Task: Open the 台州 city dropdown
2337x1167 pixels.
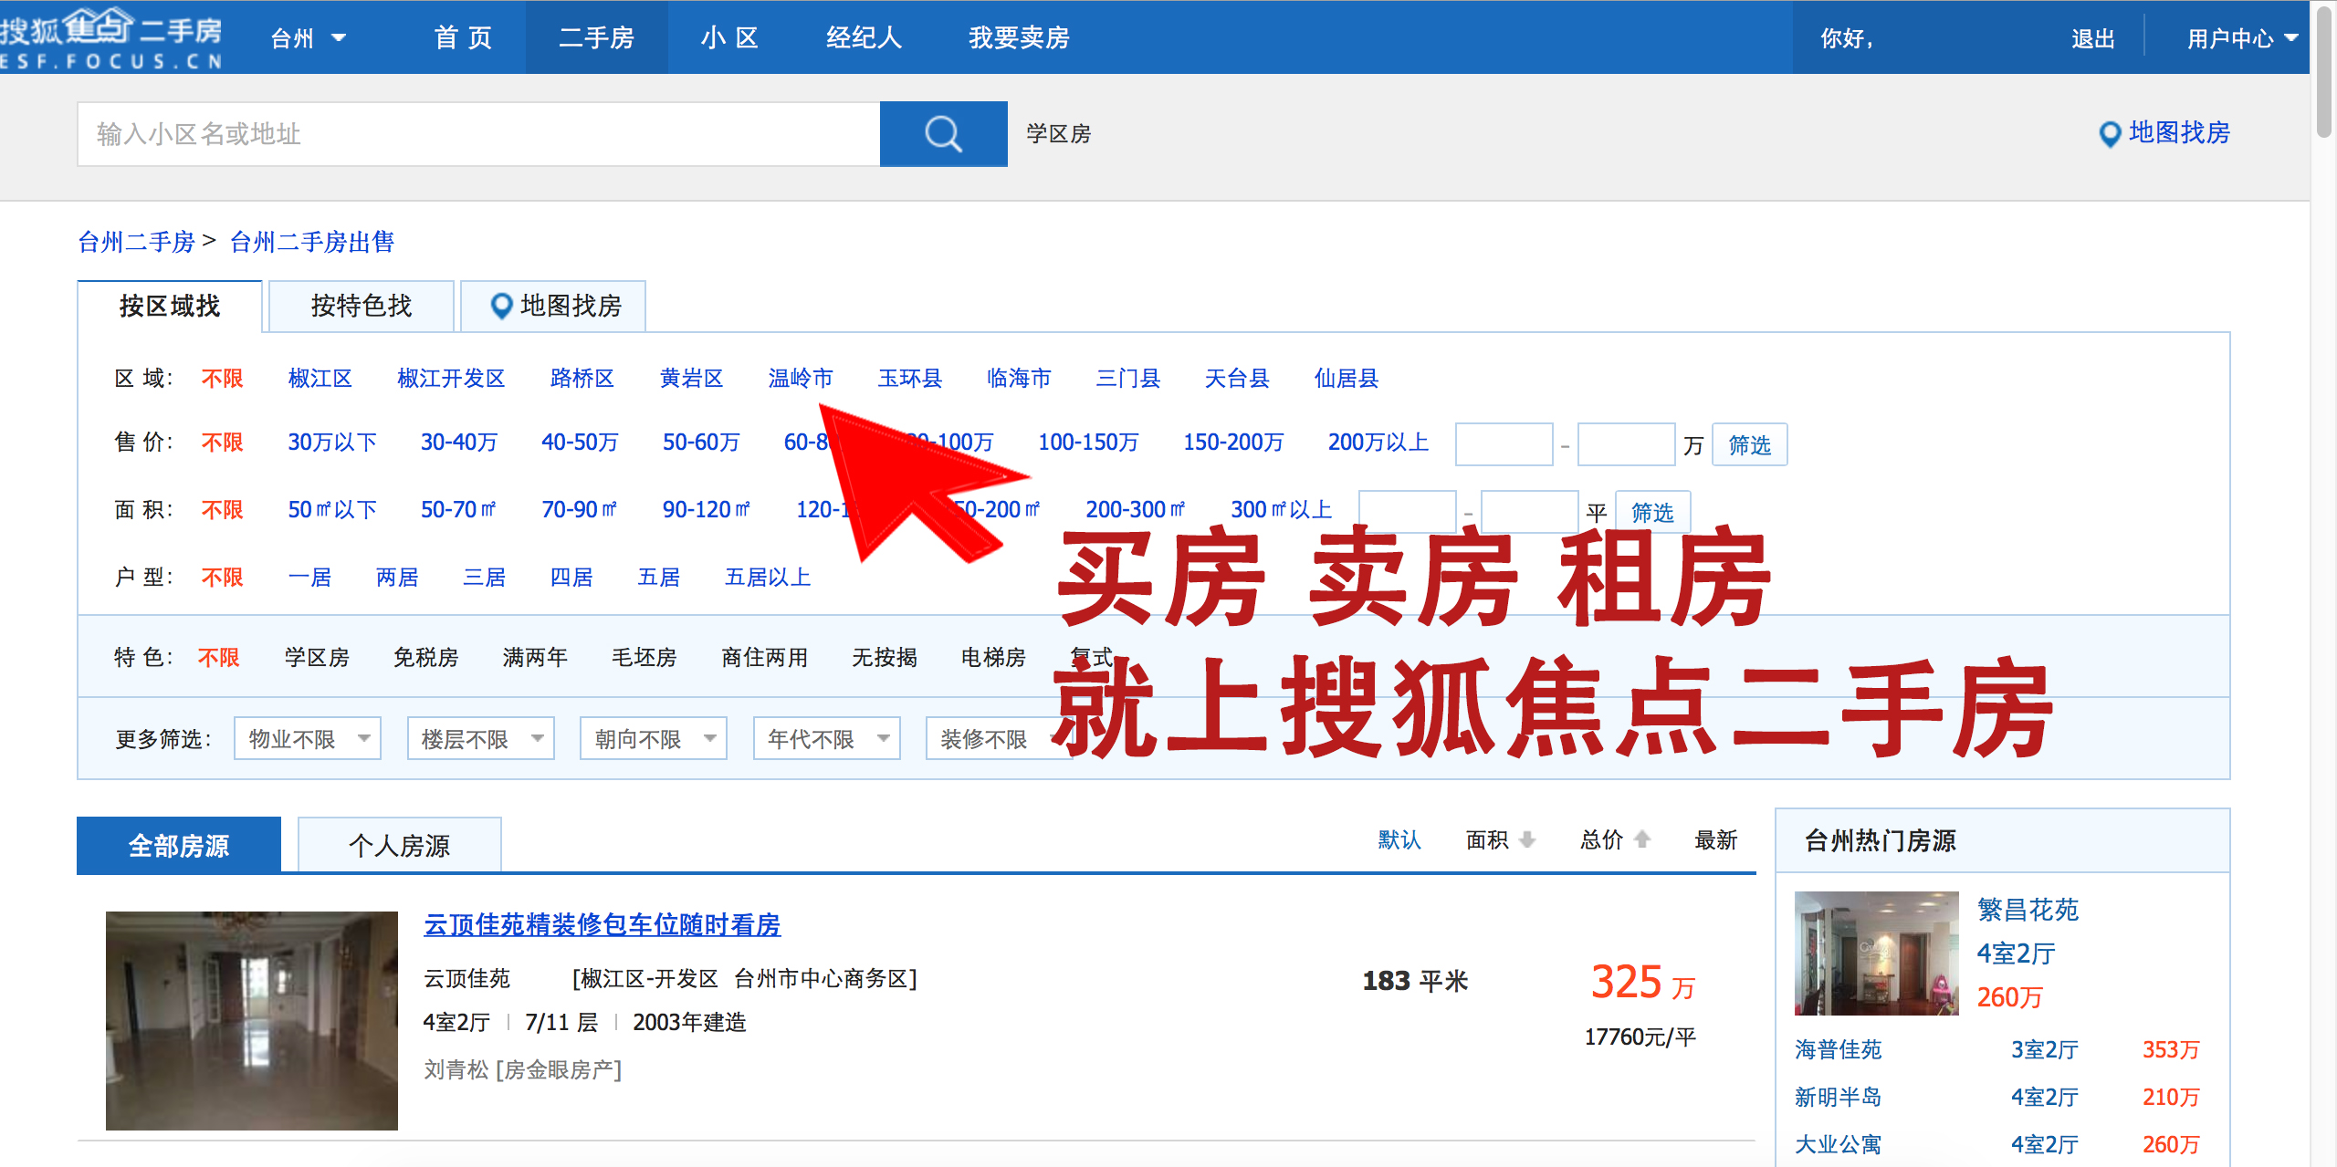Action: [x=309, y=38]
